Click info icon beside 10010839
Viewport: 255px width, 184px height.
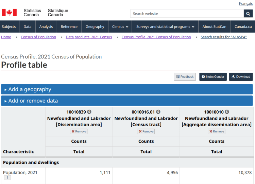[x=89, y=112]
